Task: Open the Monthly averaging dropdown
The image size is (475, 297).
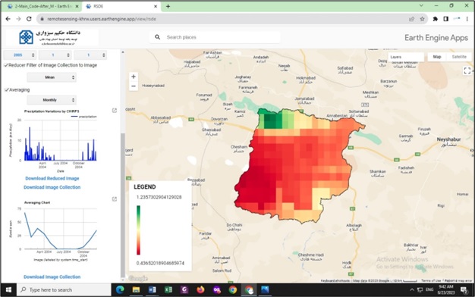Action: [x=52, y=100]
